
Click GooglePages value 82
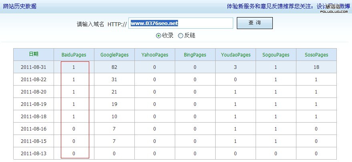pyautogui.click(x=114, y=67)
